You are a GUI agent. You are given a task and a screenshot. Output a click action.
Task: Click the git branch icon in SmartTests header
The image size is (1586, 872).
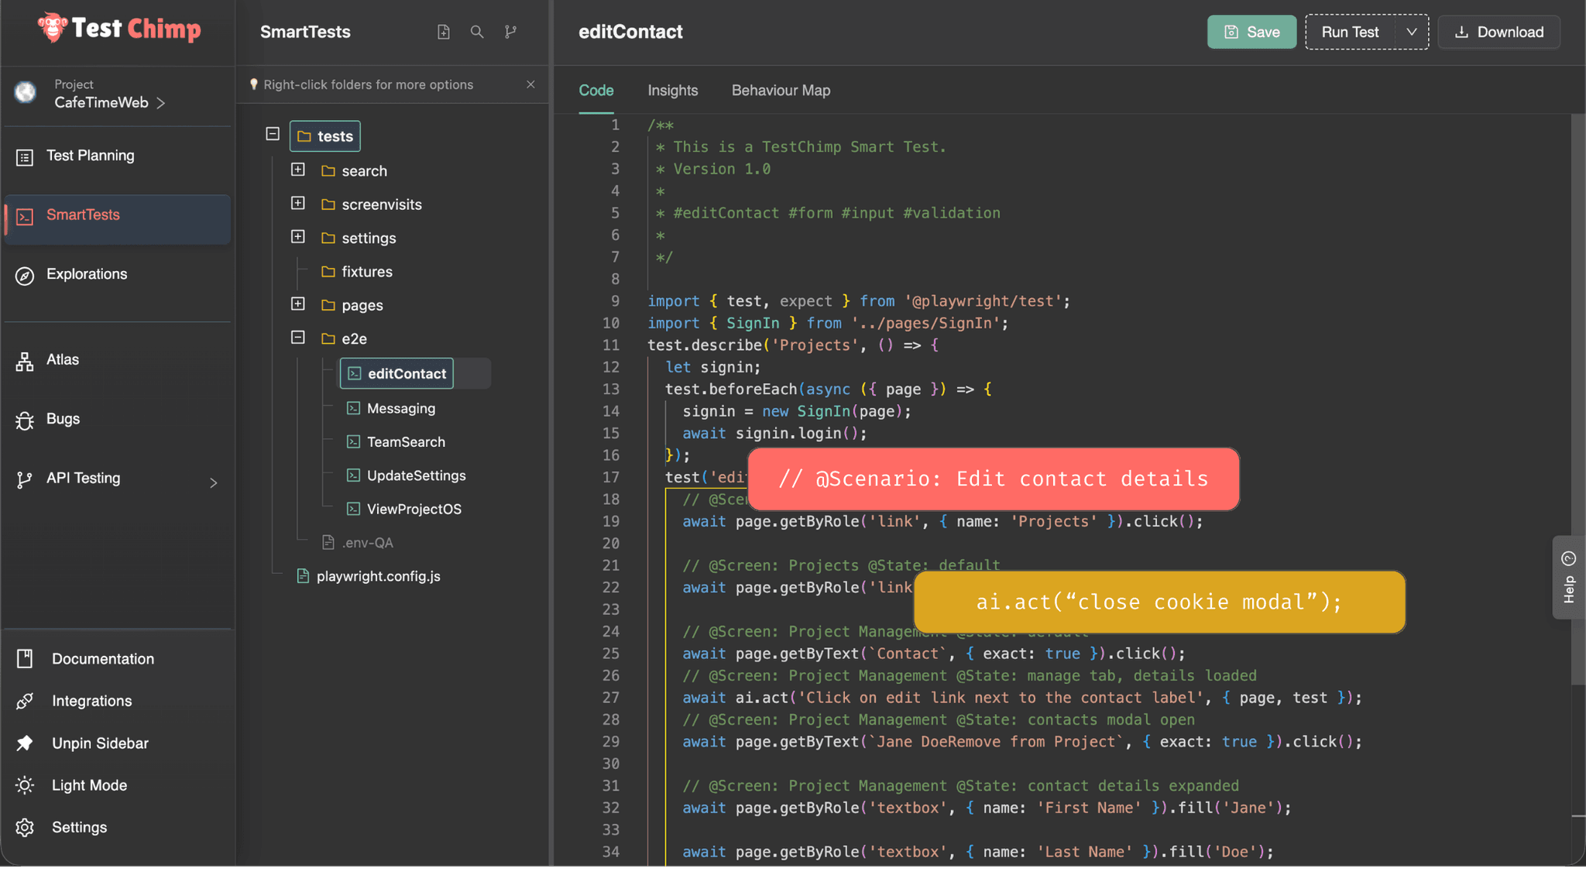[510, 32]
